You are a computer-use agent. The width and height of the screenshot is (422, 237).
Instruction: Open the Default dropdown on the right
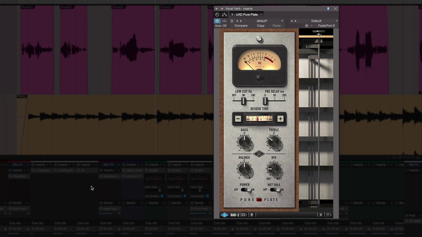click(x=336, y=21)
